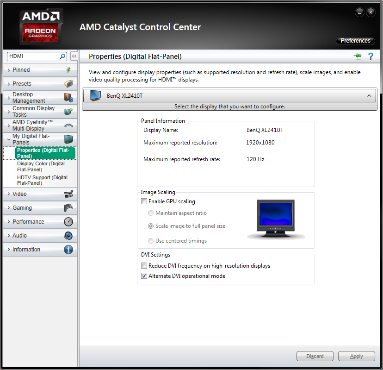Click the My Digital Flat-Panels monitor icon
The width and height of the screenshot is (383, 370).
point(68,139)
